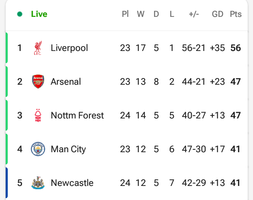253x200 pixels.
Task: Click the W column header
Action: (x=141, y=14)
